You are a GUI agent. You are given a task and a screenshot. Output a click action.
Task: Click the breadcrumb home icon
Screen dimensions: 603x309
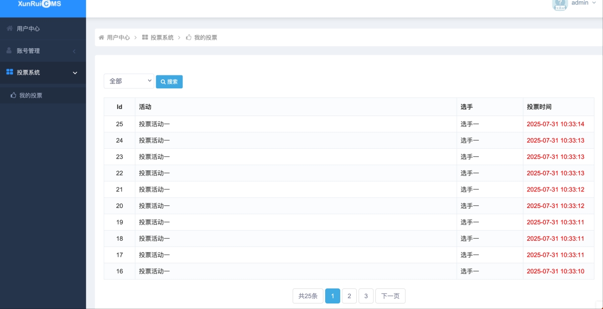pyautogui.click(x=102, y=37)
